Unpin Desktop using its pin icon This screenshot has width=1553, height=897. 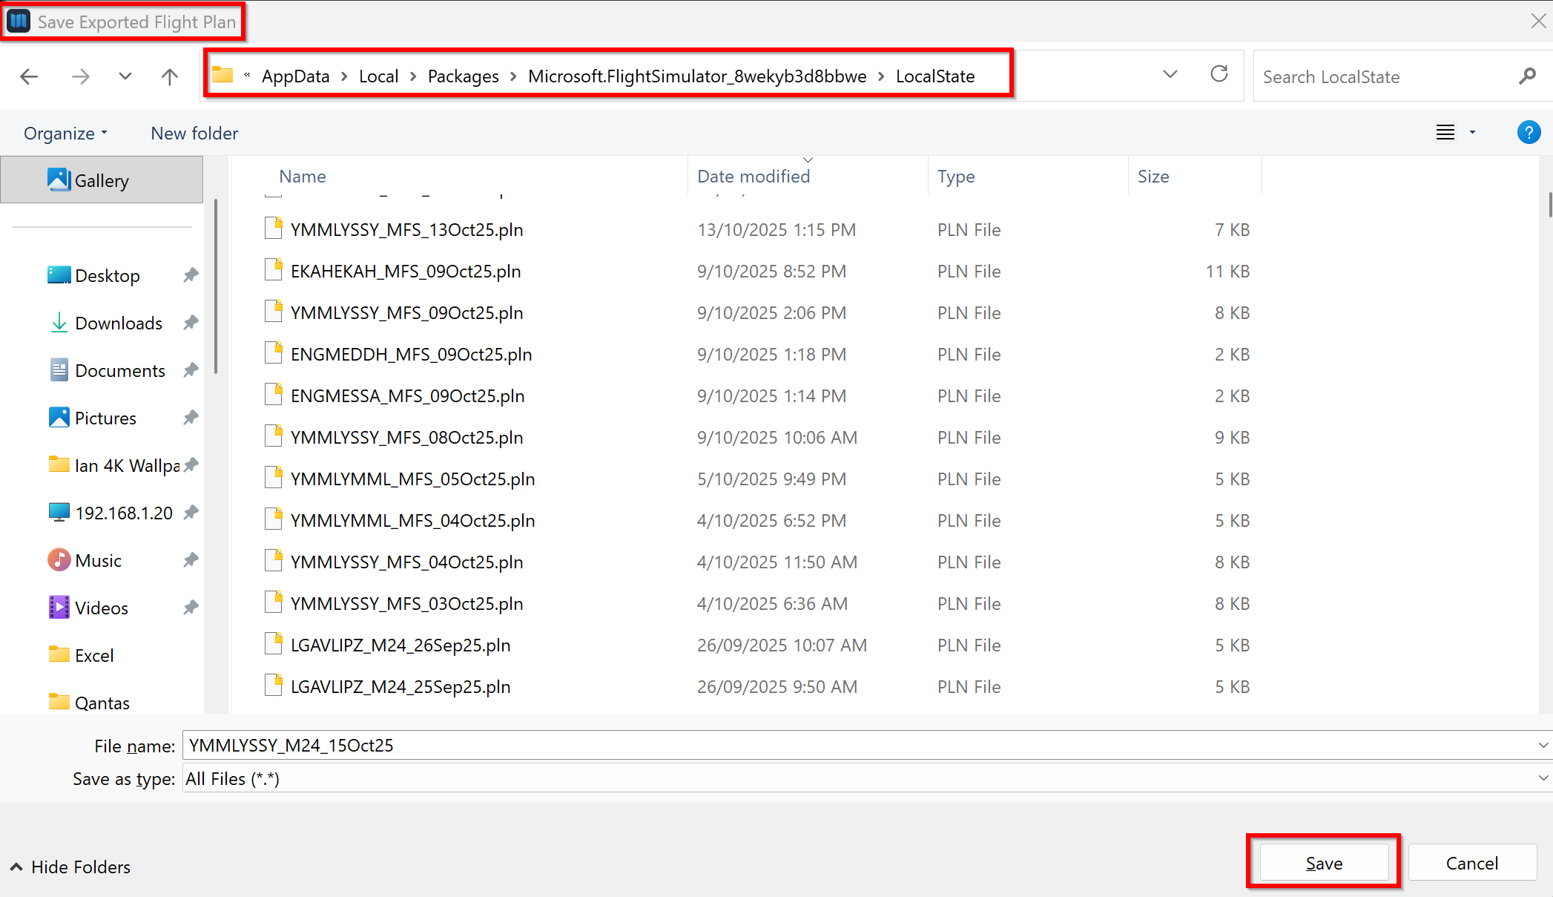(191, 275)
